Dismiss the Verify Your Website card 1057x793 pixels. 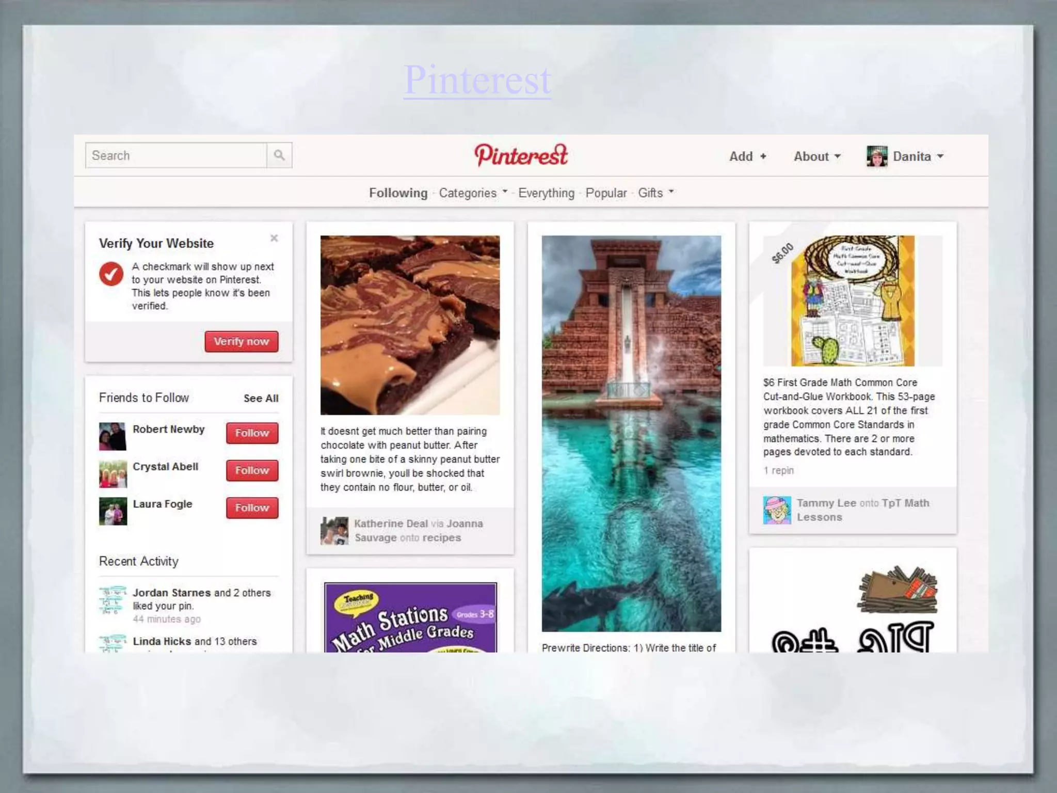(274, 238)
